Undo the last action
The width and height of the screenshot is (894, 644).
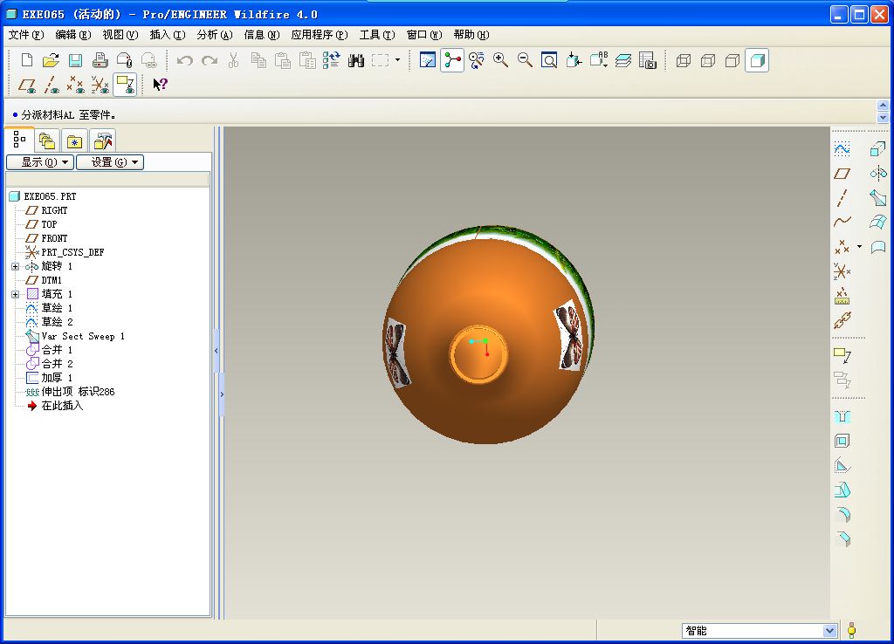click(185, 60)
